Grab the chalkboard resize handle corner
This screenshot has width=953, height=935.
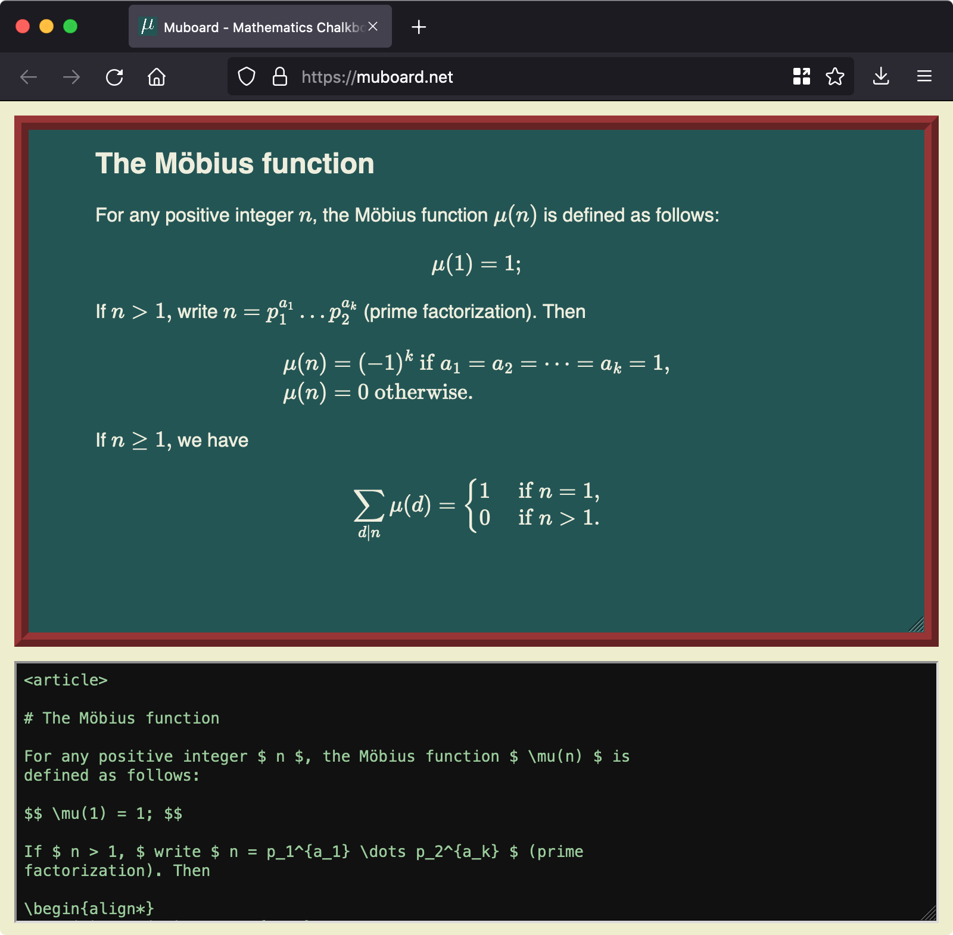917,625
